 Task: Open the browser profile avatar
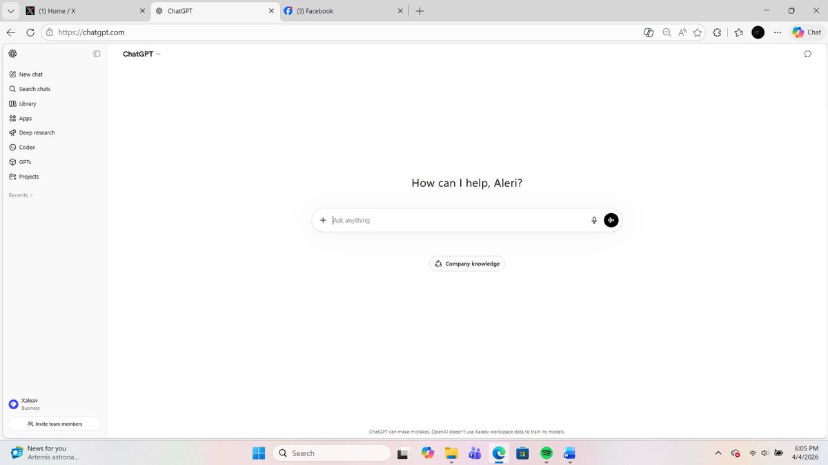pyautogui.click(x=758, y=32)
